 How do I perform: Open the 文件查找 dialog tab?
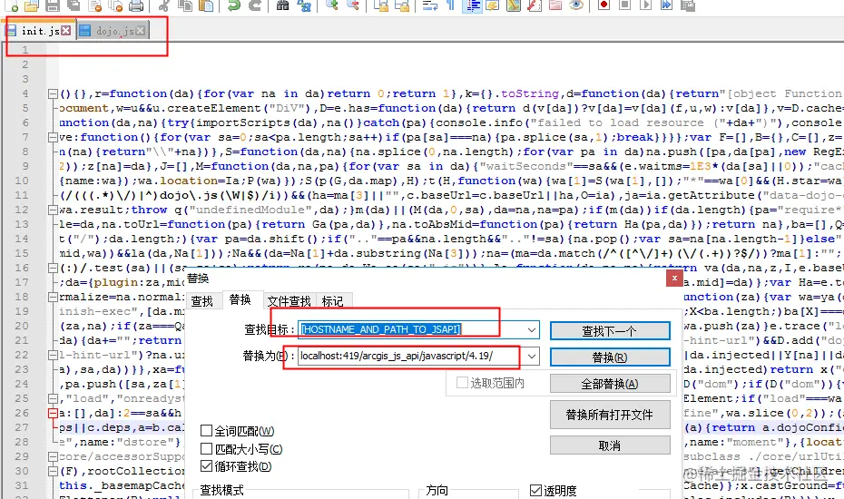coord(290,301)
